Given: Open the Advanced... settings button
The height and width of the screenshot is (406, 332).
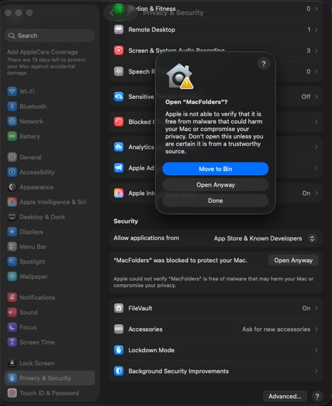Looking at the screenshot, I should [x=284, y=396].
